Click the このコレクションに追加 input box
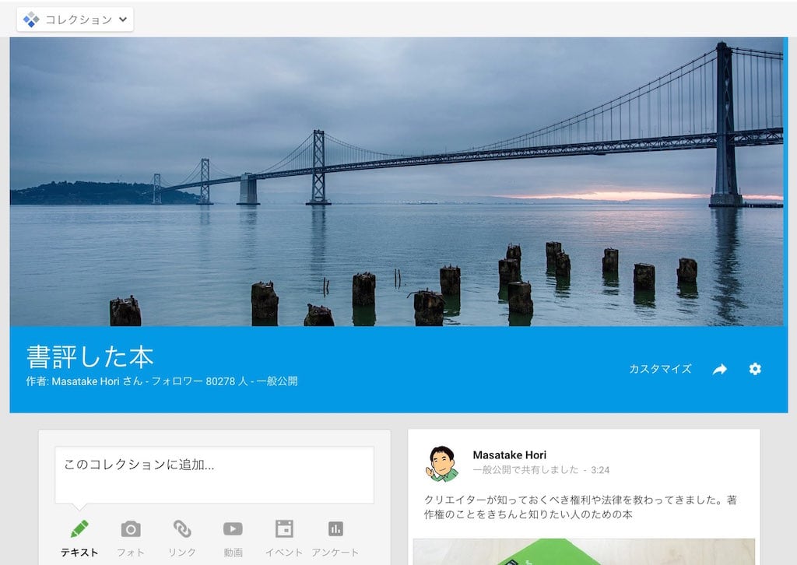Viewport: 797px width, 565px height. coord(215,475)
